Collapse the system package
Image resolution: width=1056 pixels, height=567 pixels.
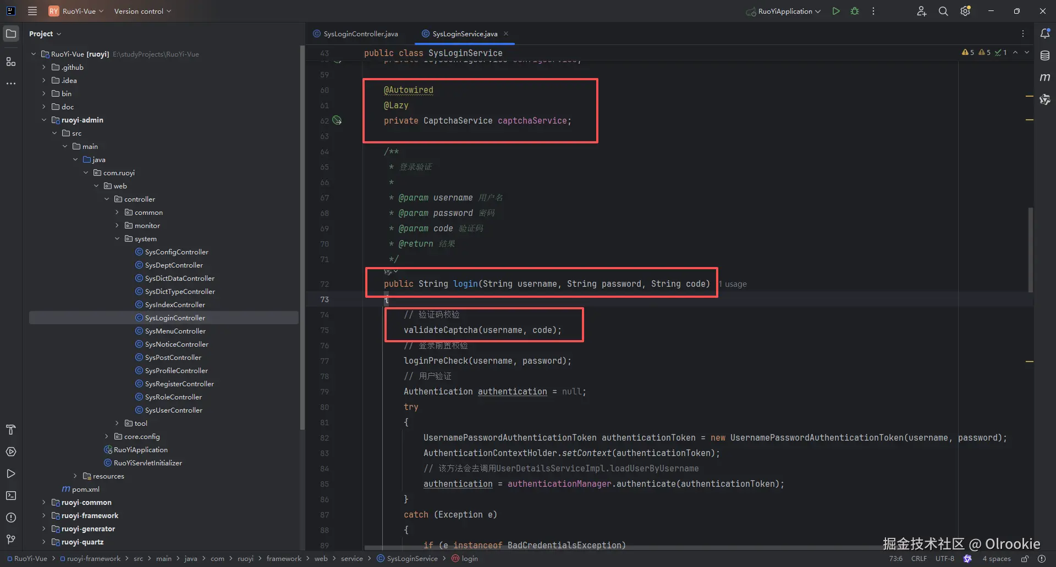pos(117,238)
